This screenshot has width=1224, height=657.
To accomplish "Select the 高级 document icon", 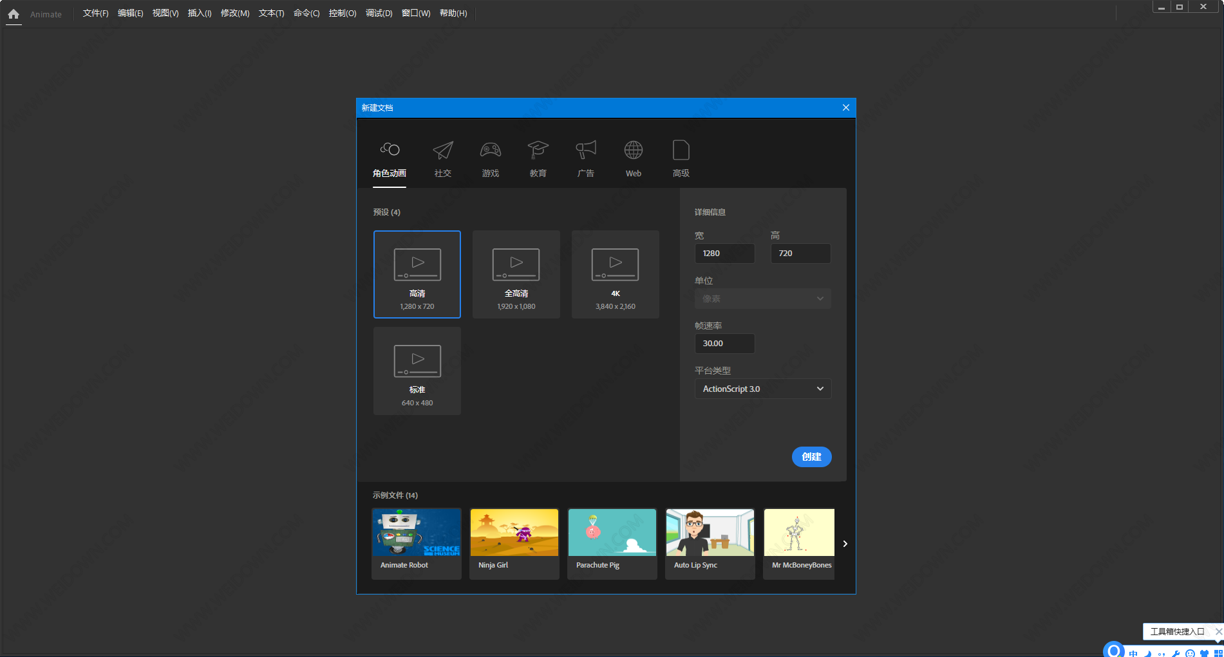I will coord(681,150).
